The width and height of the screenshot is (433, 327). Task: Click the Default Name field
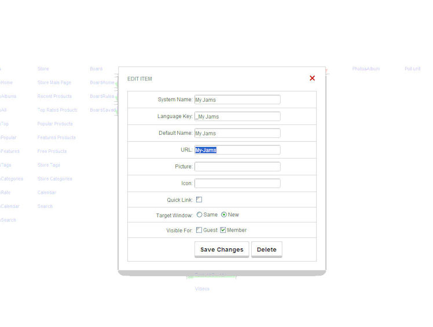237,133
